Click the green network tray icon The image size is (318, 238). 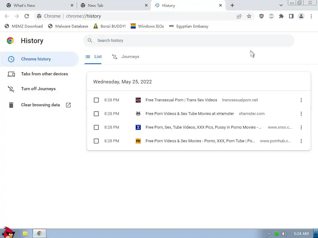pyautogui.click(x=277, y=234)
